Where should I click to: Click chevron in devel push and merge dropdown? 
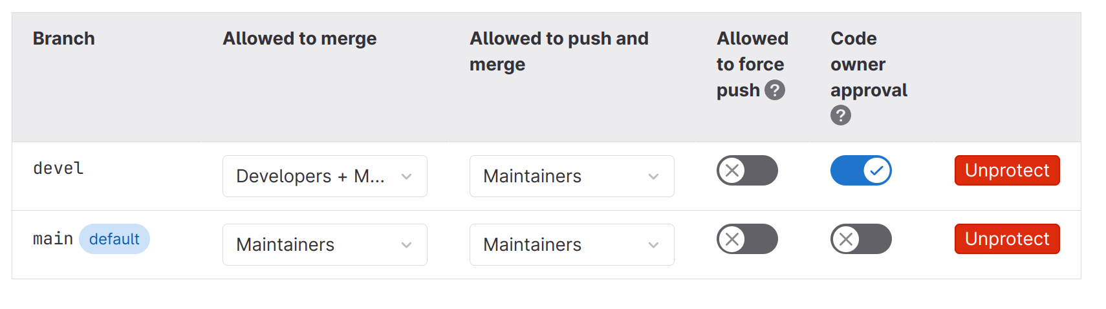coord(653,176)
